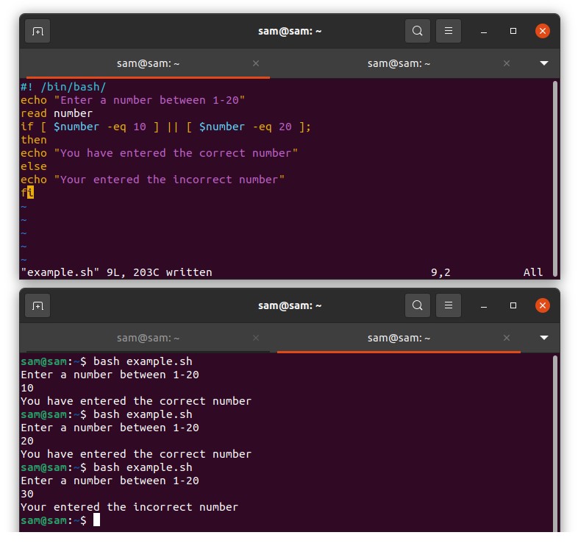Click the 'Your entered the incorrect number' output line
The image size is (578, 549).
[129, 507]
